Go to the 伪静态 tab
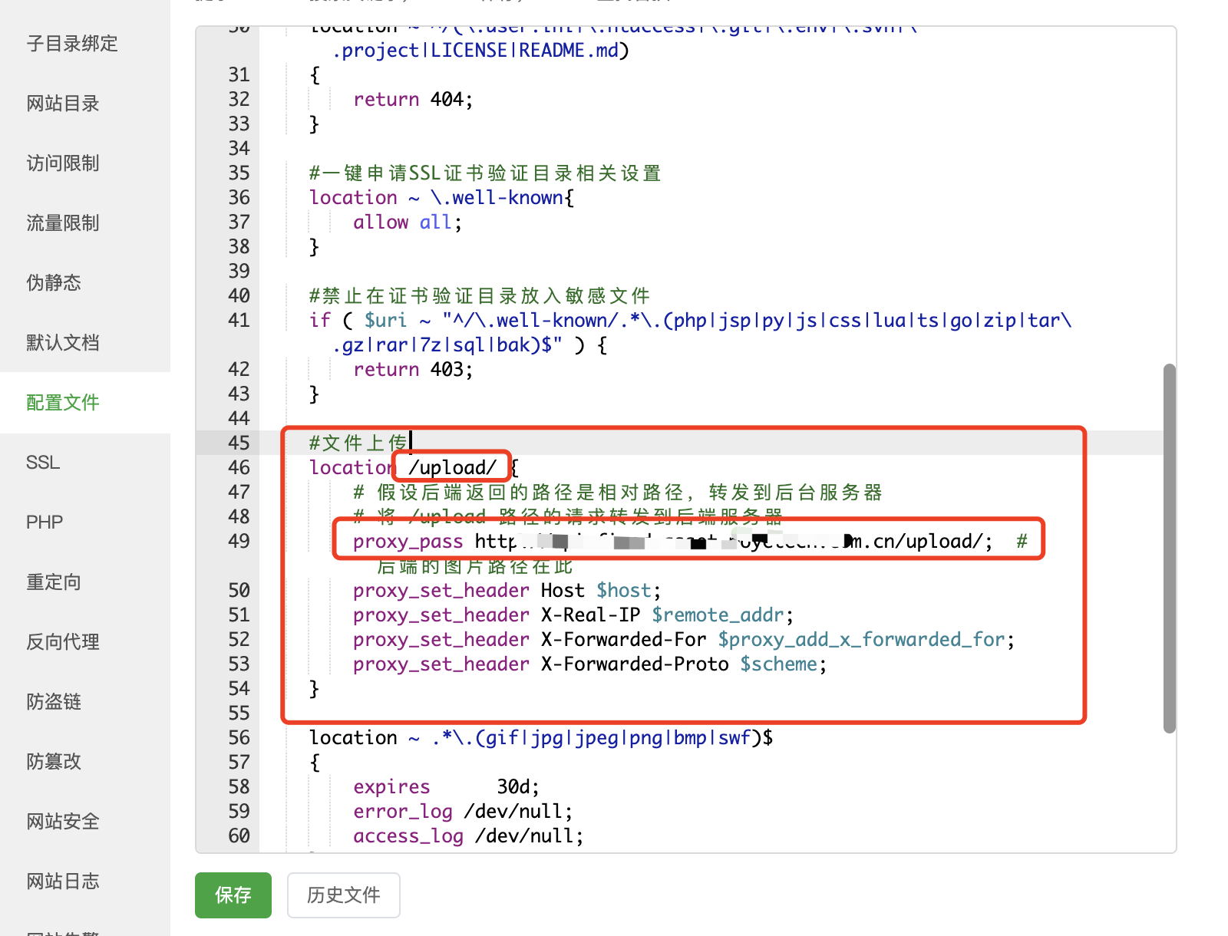The image size is (1228, 936). pyautogui.click(x=54, y=283)
